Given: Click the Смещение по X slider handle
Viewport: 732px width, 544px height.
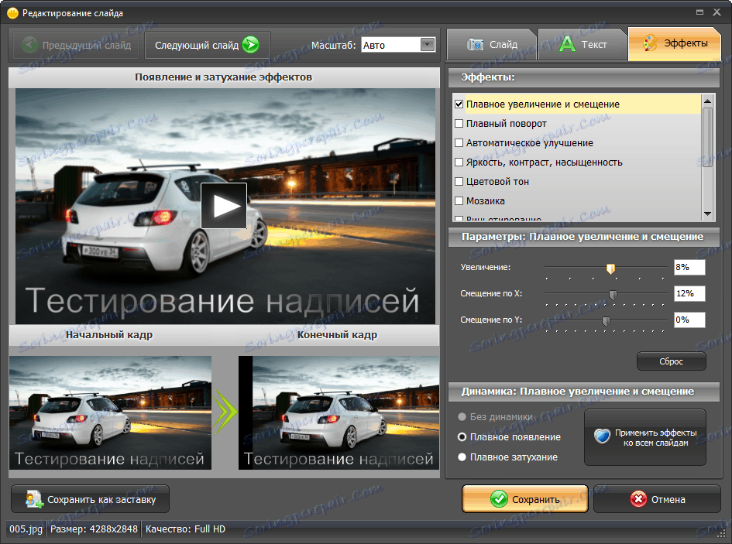Looking at the screenshot, I should 613,295.
